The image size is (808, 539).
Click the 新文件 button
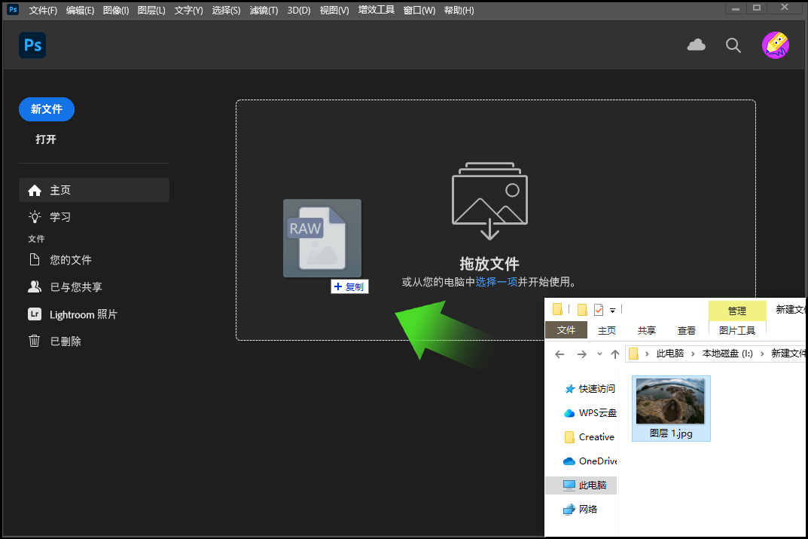(x=47, y=109)
